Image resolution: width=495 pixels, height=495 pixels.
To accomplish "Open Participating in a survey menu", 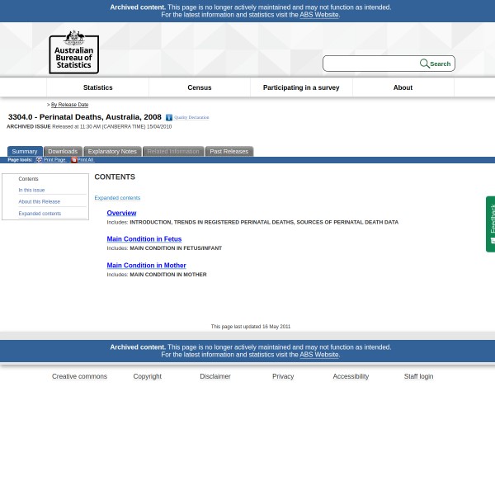I will pos(301,87).
